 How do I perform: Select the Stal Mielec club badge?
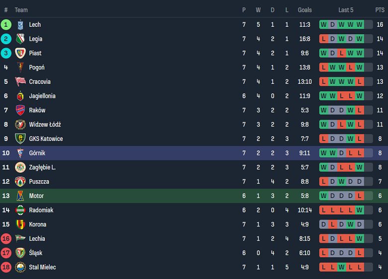click(20, 268)
